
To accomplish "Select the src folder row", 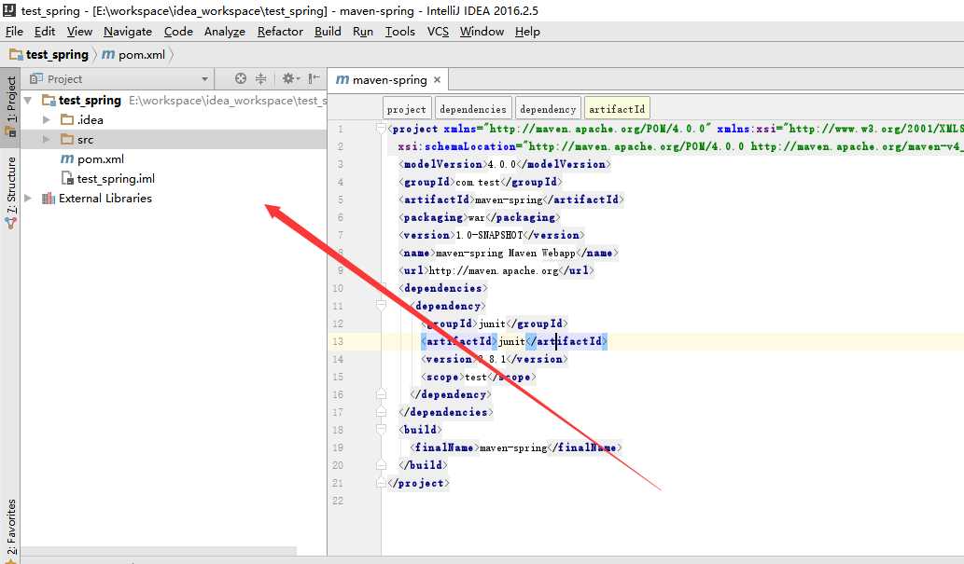I will 174,140.
